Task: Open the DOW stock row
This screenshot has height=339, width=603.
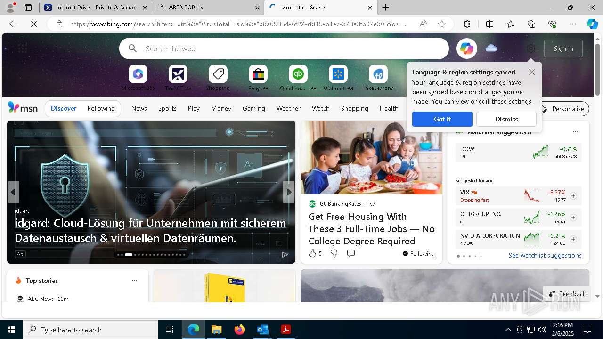Action: [x=518, y=153]
